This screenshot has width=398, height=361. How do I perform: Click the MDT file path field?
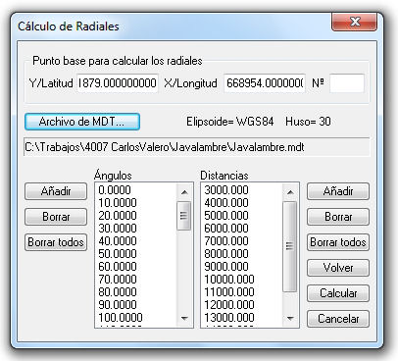[197, 147]
